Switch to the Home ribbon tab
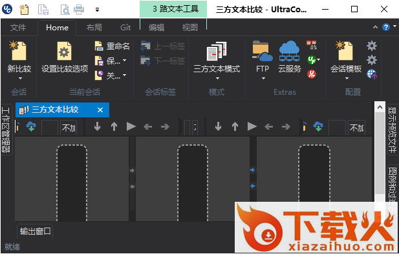This screenshot has height=254, width=399. 57,28
